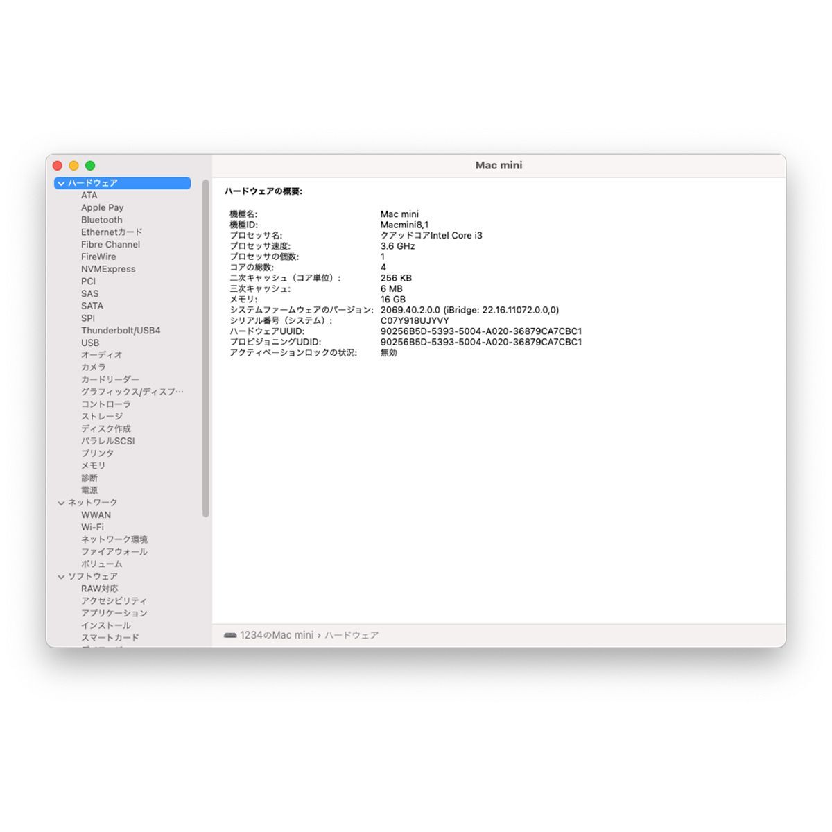Click the serial number value C07Y918UJYVY

415,321
